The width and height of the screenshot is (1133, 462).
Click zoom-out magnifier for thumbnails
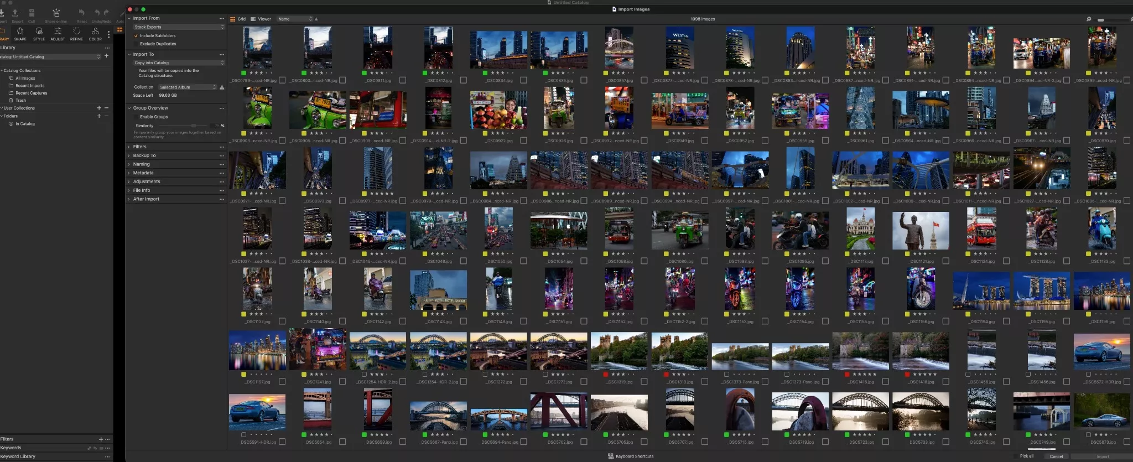coord(1089,19)
